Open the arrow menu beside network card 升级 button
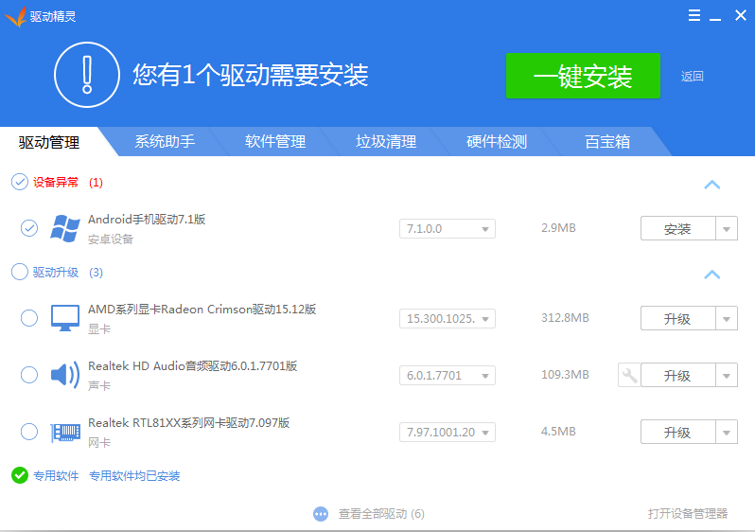755x532 pixels. pyautogui.click(x=727, y=433)
